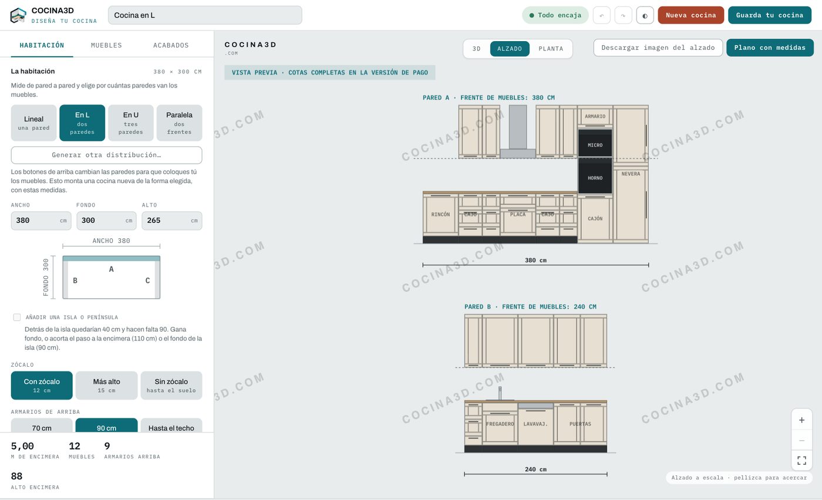This screenshot has width=822, height=500.
Task: Click the Todo encaja status badge
Action: [555, 15]
